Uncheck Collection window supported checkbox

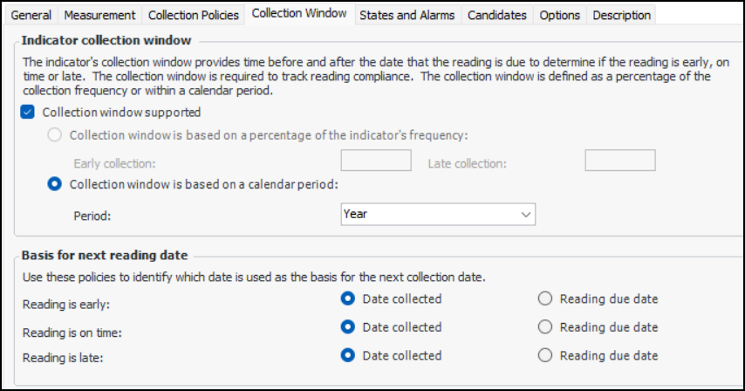click(x=28, y=112)
